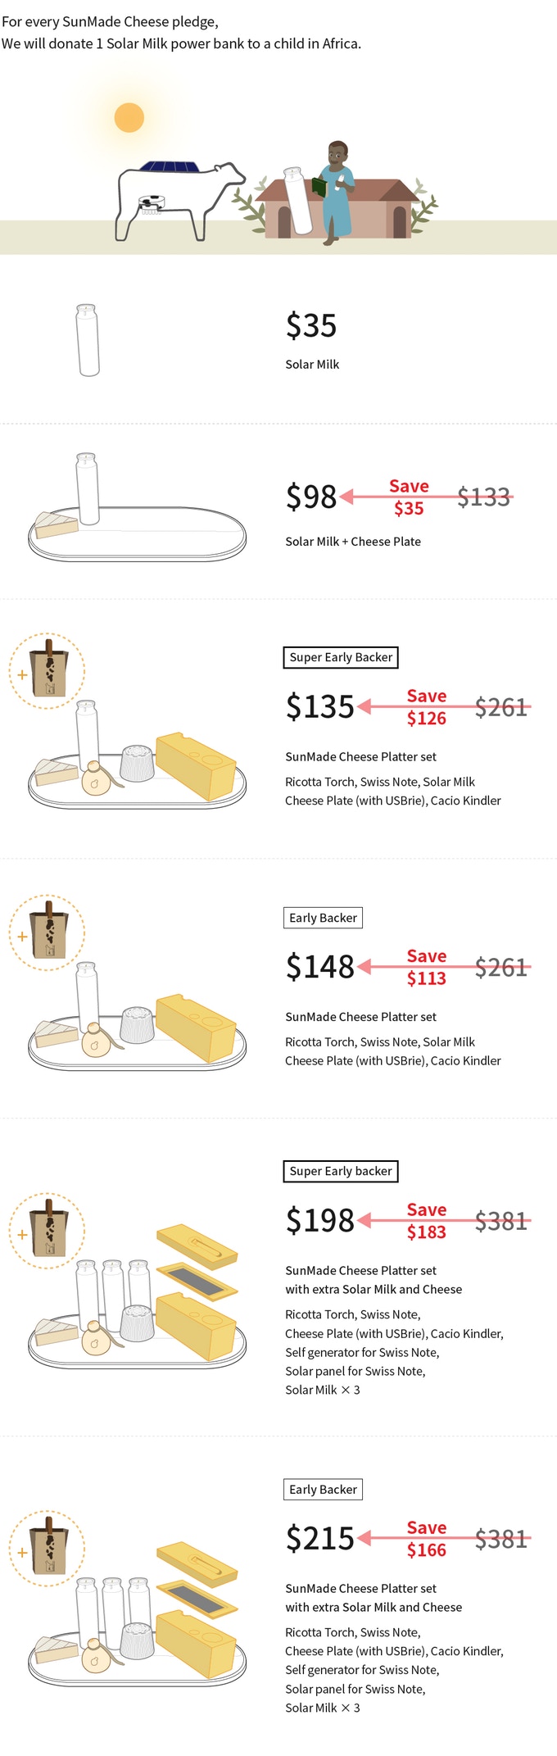Click the $35 Solar Milk price

(311, 325)
